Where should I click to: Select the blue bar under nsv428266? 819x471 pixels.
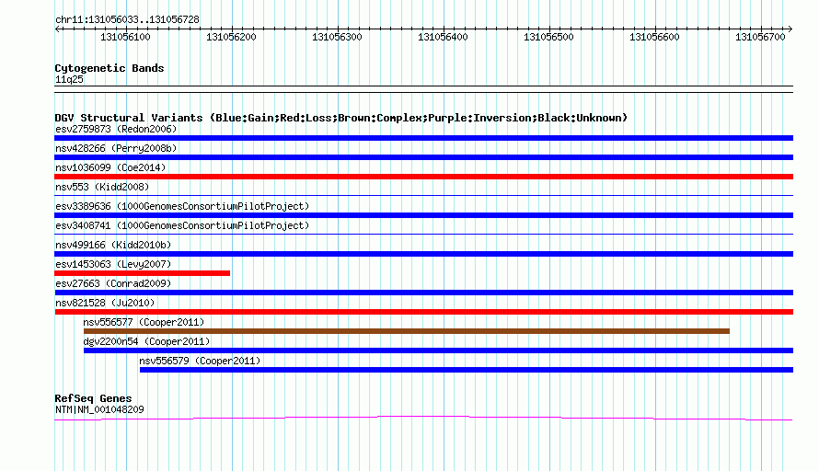pos(423,157)
